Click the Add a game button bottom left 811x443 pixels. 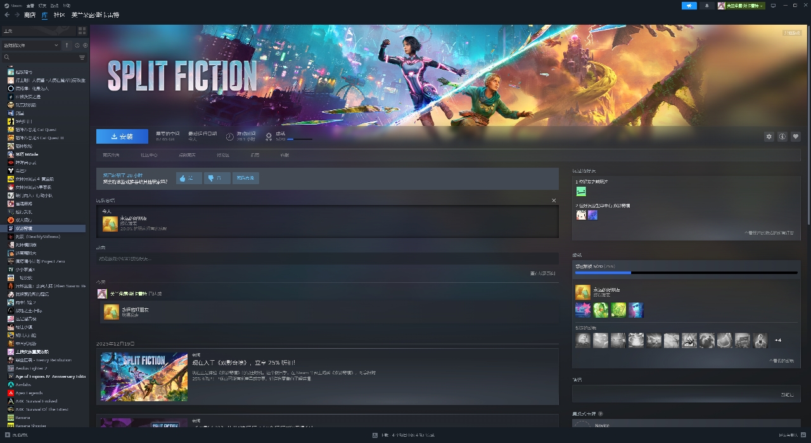point(16,435)
